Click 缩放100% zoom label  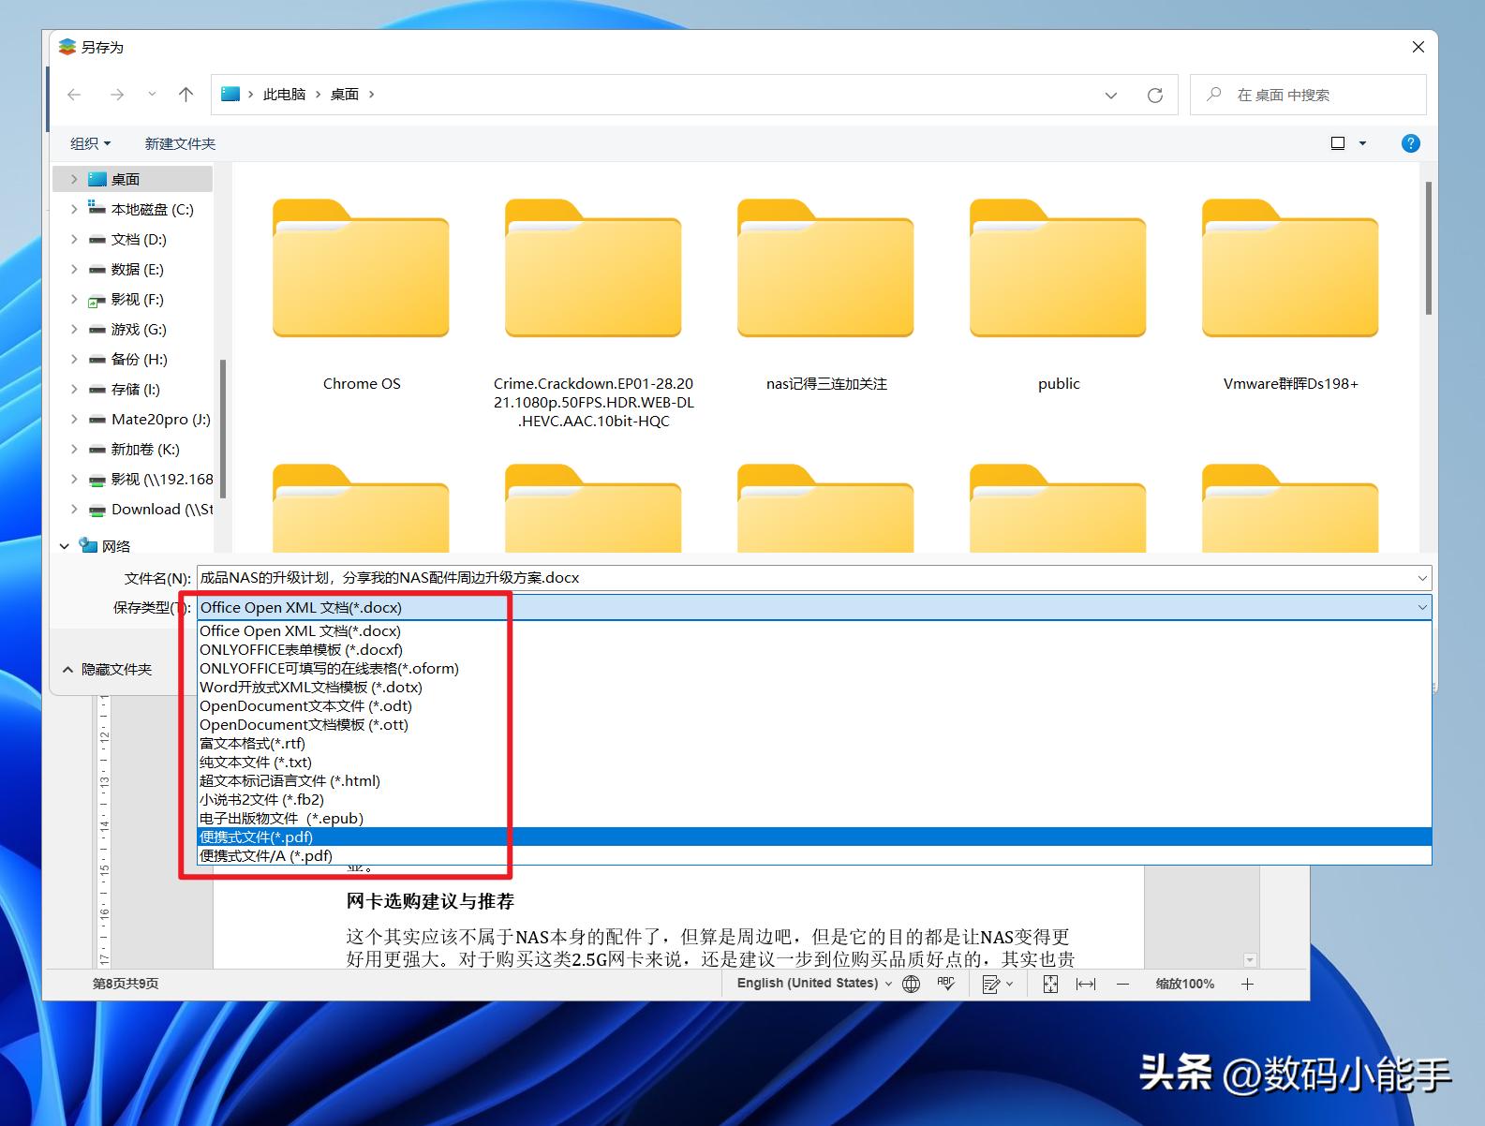(1184, 984)
